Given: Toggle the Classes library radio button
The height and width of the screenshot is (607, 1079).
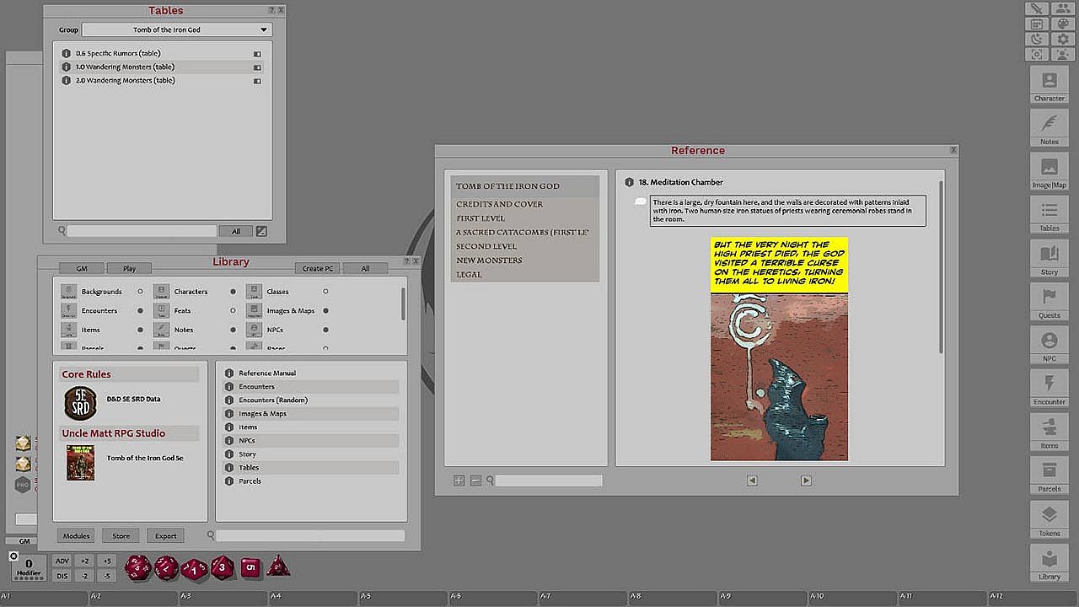Looking at the screenshot, I should pyautogui.click(x=325, y=292).
